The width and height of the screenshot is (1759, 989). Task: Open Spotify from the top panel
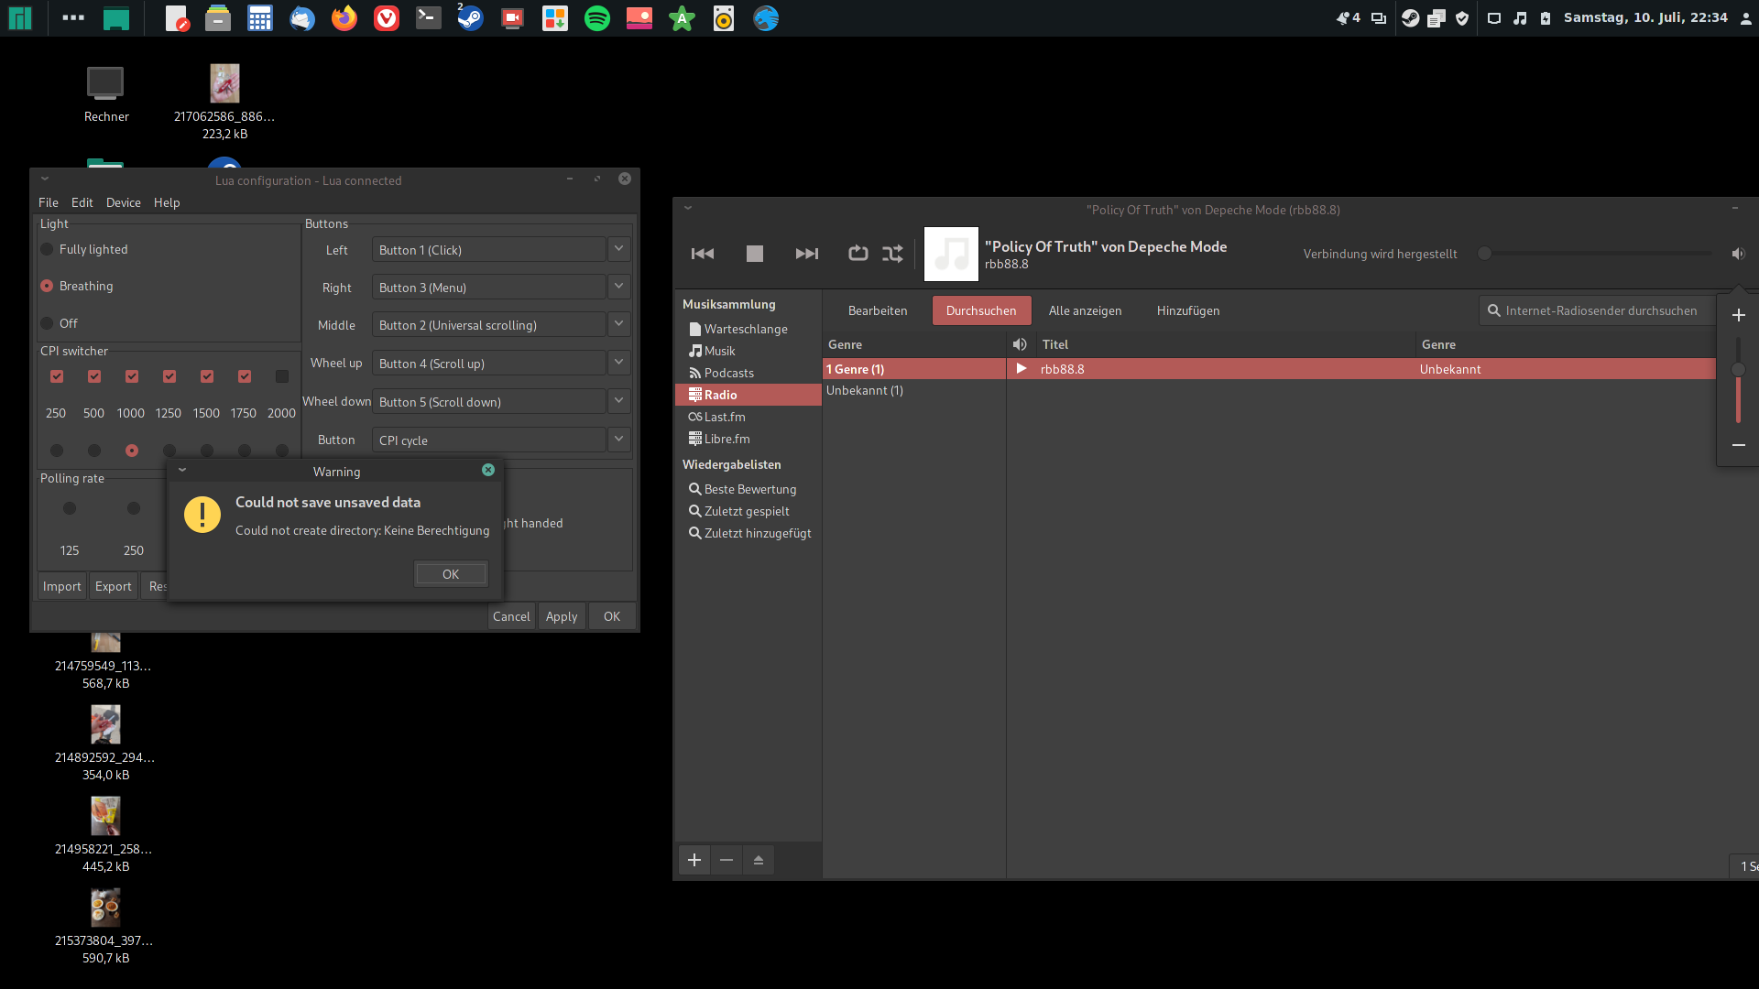point(597,18)
